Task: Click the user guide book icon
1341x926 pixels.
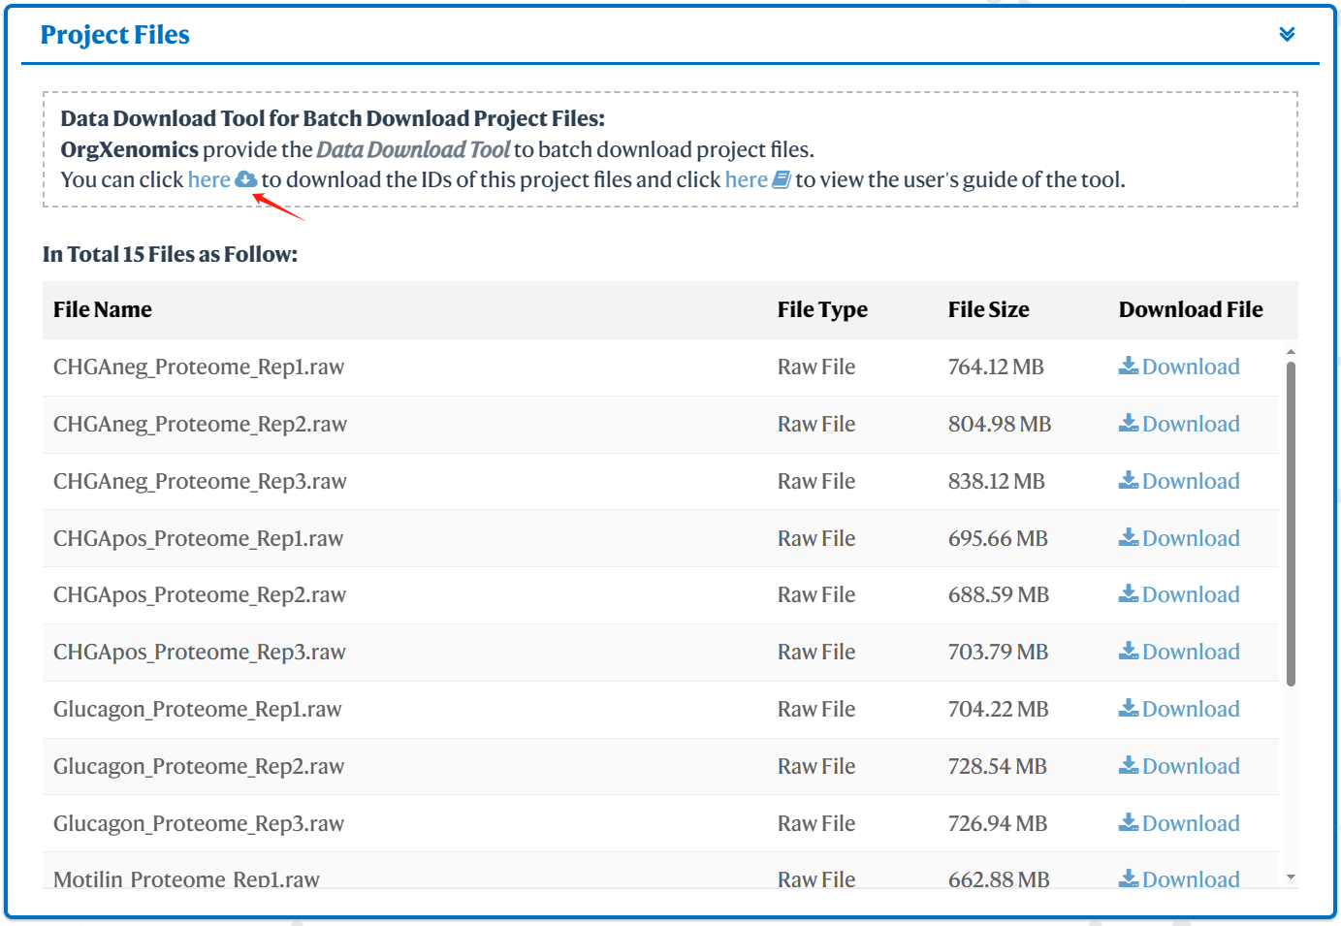Action: point(782,179)
